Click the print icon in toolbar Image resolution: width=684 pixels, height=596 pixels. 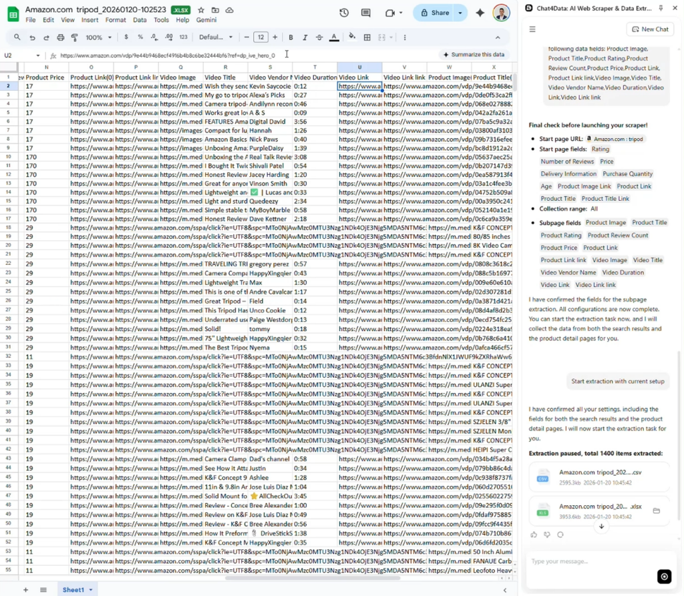point(61,37)
